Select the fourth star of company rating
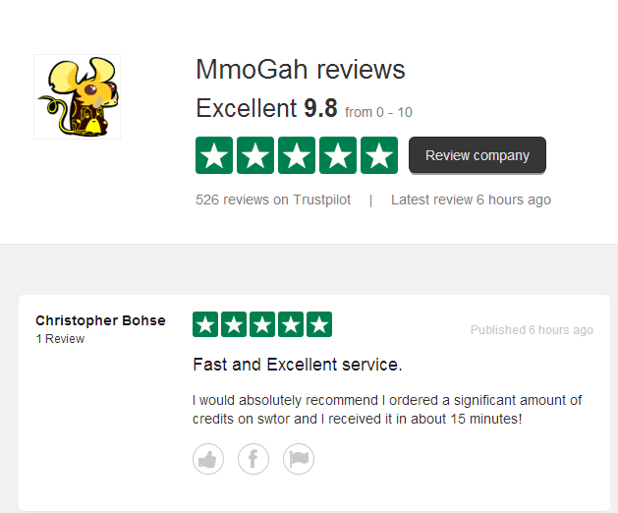 click(x=338, y=155)
